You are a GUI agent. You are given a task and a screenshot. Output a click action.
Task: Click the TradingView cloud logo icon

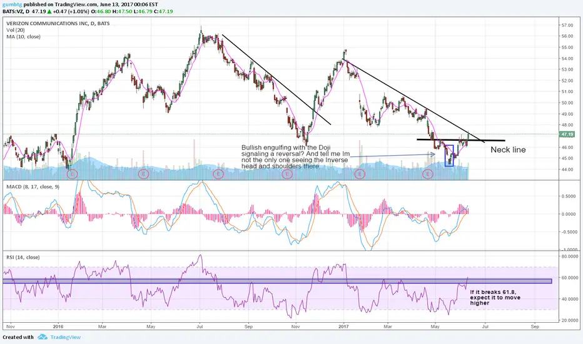tap(43, 337)
